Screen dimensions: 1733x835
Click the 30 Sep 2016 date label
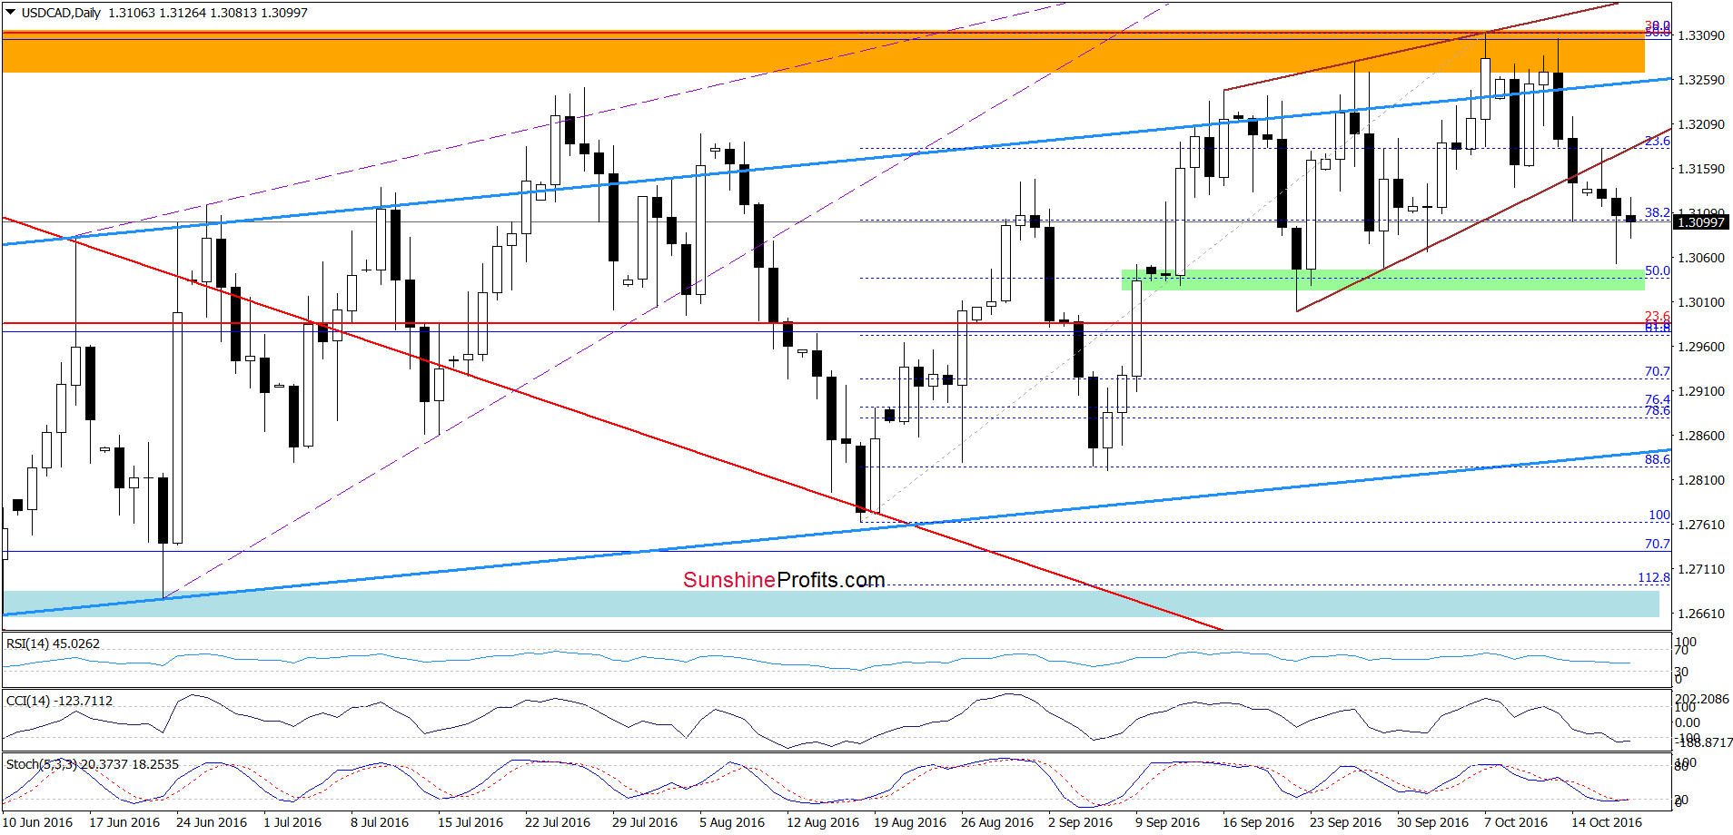pyautogui.click(x=1433, y=822)
